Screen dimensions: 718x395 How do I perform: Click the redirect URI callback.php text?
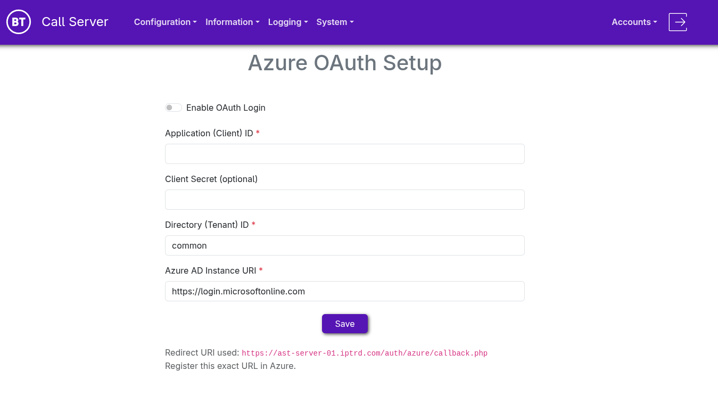365,353
